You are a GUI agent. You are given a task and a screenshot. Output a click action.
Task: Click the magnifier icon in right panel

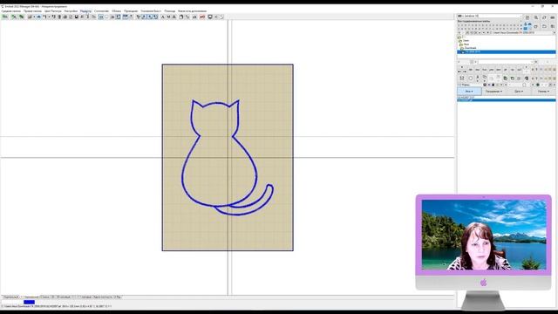(x=536, y=17)
